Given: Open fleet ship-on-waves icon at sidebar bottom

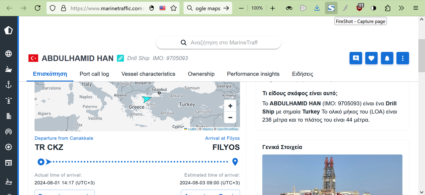Looking at the screenshot, I should tap(8, 182).
